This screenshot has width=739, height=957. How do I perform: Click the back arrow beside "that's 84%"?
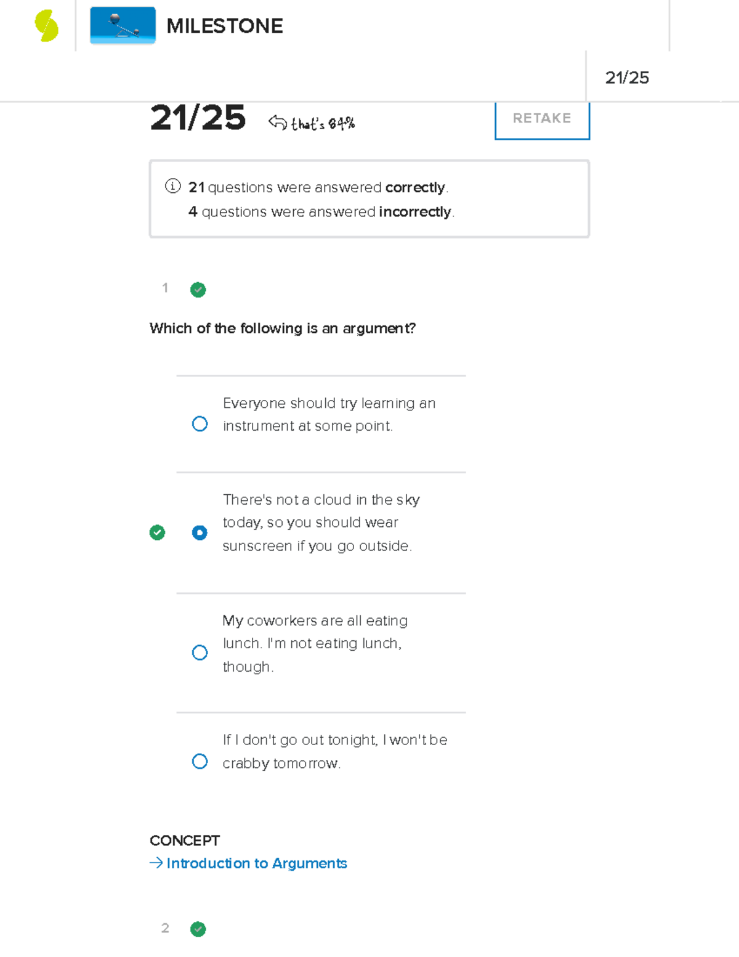coord(278,123)
